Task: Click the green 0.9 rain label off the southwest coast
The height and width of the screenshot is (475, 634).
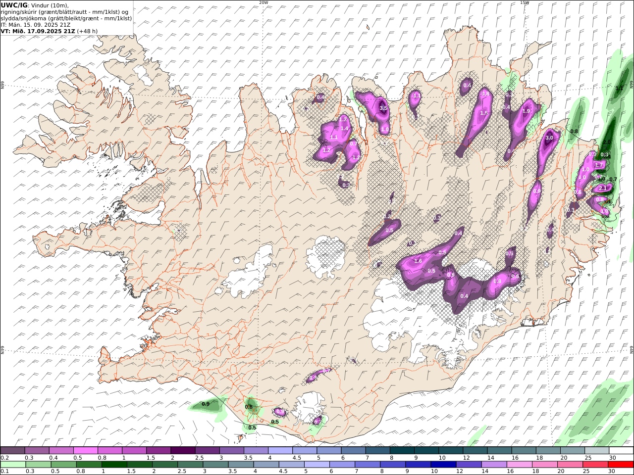Action: 206,404
